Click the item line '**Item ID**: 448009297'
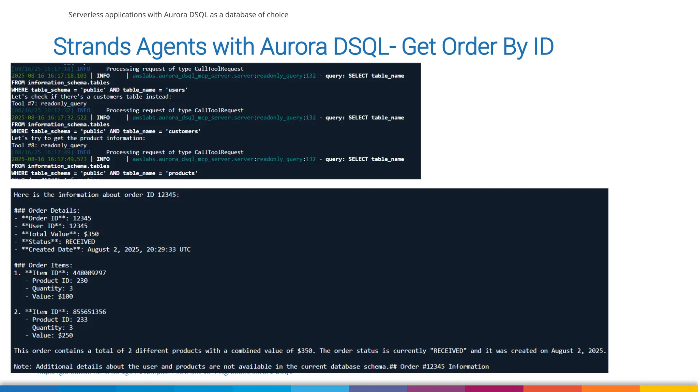This screenshot has width=698, height=392. click(x=60, y=273)
